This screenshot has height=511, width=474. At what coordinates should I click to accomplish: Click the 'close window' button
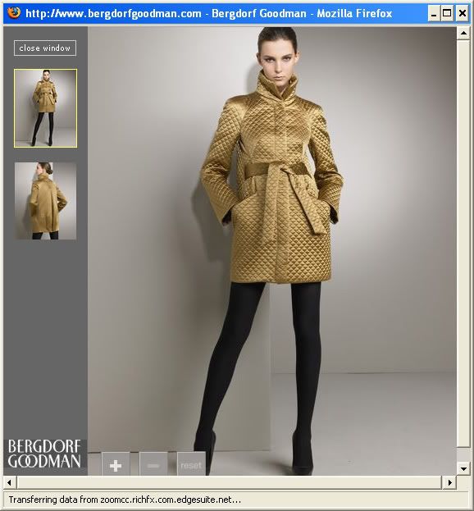click(45, 48)
